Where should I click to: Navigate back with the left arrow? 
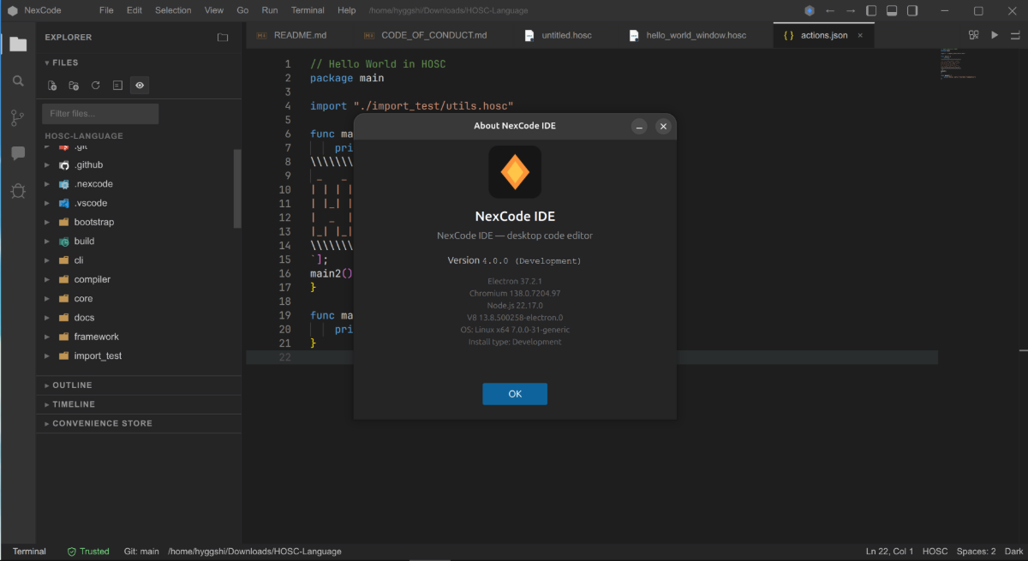[x=830, y=11]
